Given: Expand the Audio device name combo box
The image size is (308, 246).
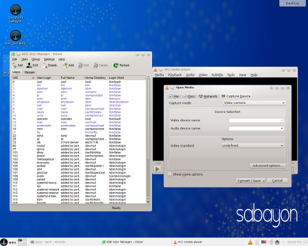Looking at the screenshot, I should coord(256,128).
